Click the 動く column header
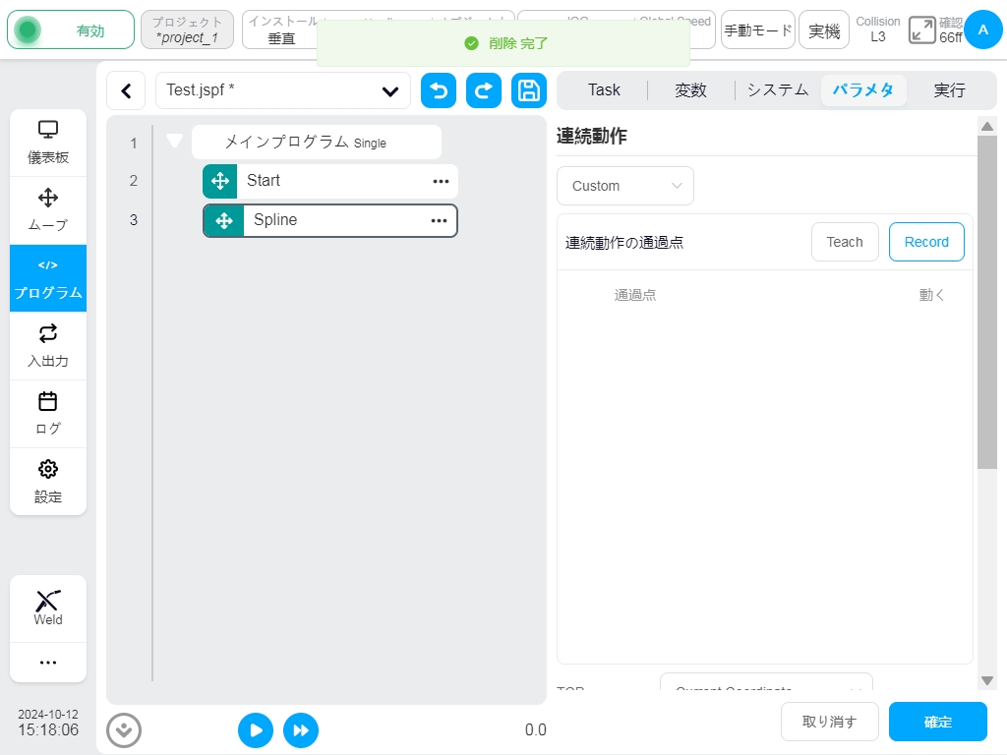 [932, 295]
